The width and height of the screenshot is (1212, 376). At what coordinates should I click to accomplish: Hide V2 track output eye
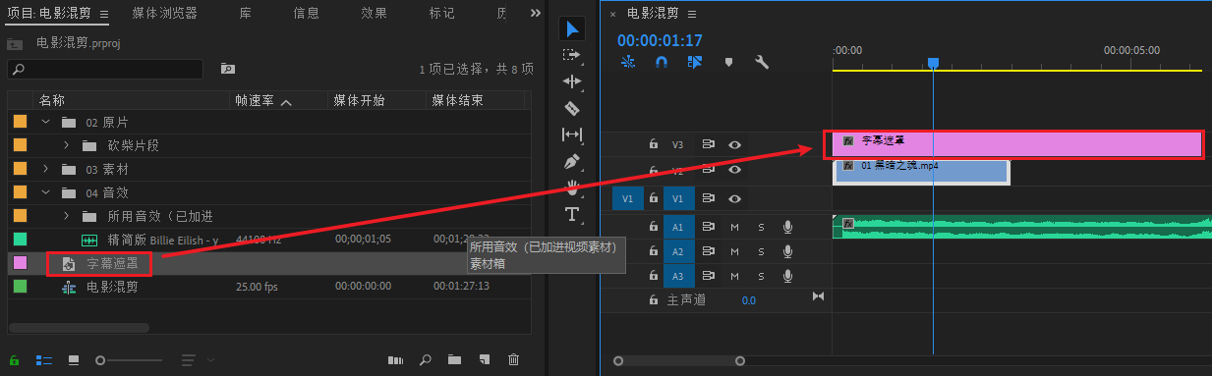pos(734,171)
